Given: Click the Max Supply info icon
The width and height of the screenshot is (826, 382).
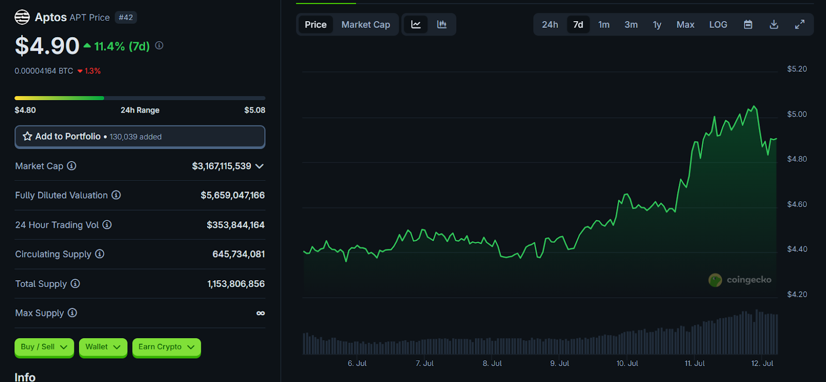Looking at the screenshot, I should (x=72, y=313).
